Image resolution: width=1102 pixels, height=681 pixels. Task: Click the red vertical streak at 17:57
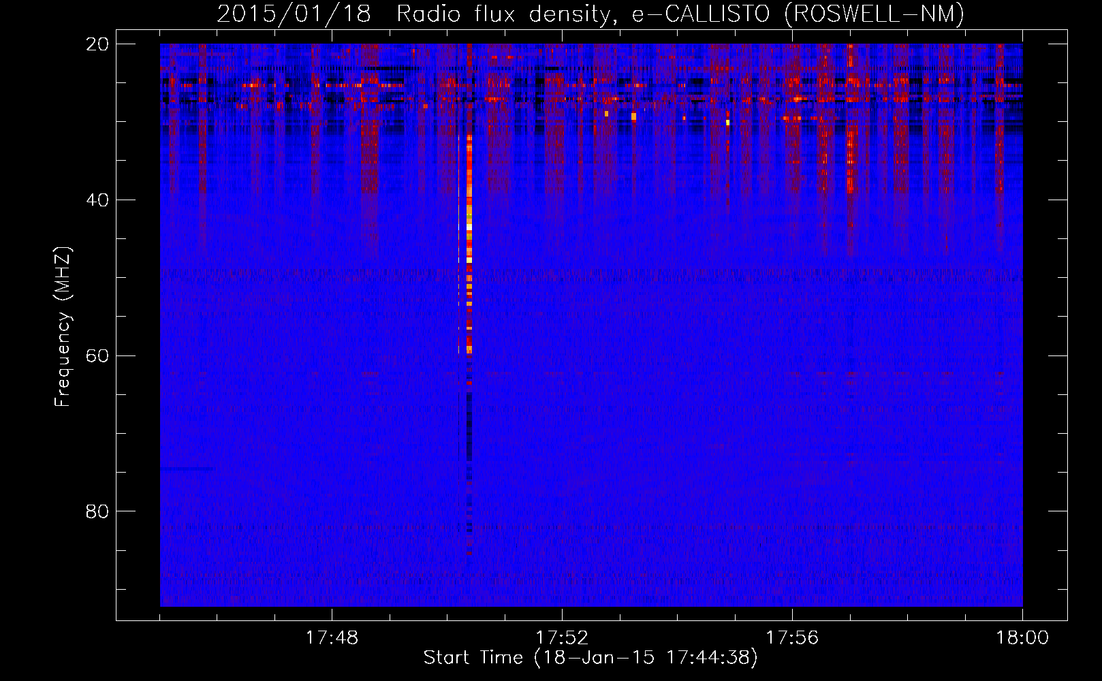pyautogui.click(x=849, y=157)
